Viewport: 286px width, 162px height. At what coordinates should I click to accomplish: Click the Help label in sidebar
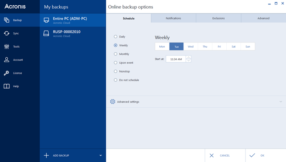click(16, 86)
